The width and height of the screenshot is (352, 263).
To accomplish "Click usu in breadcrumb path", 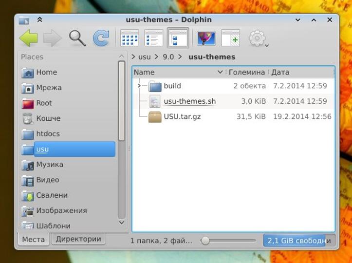I will (x=144, y=57).
